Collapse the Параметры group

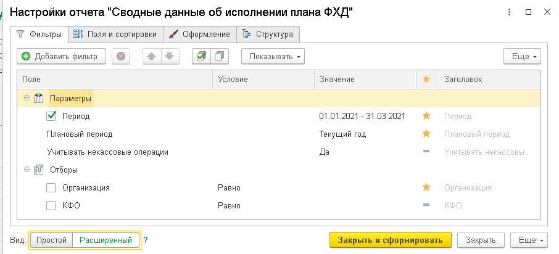pos(27,98)
